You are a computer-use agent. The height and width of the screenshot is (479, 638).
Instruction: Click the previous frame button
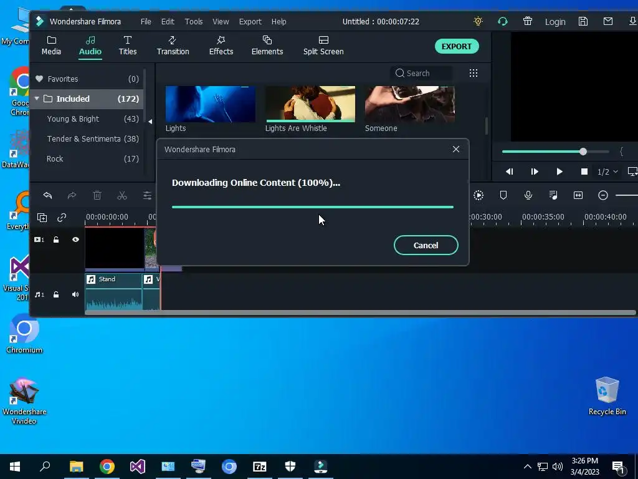(509, 172)
